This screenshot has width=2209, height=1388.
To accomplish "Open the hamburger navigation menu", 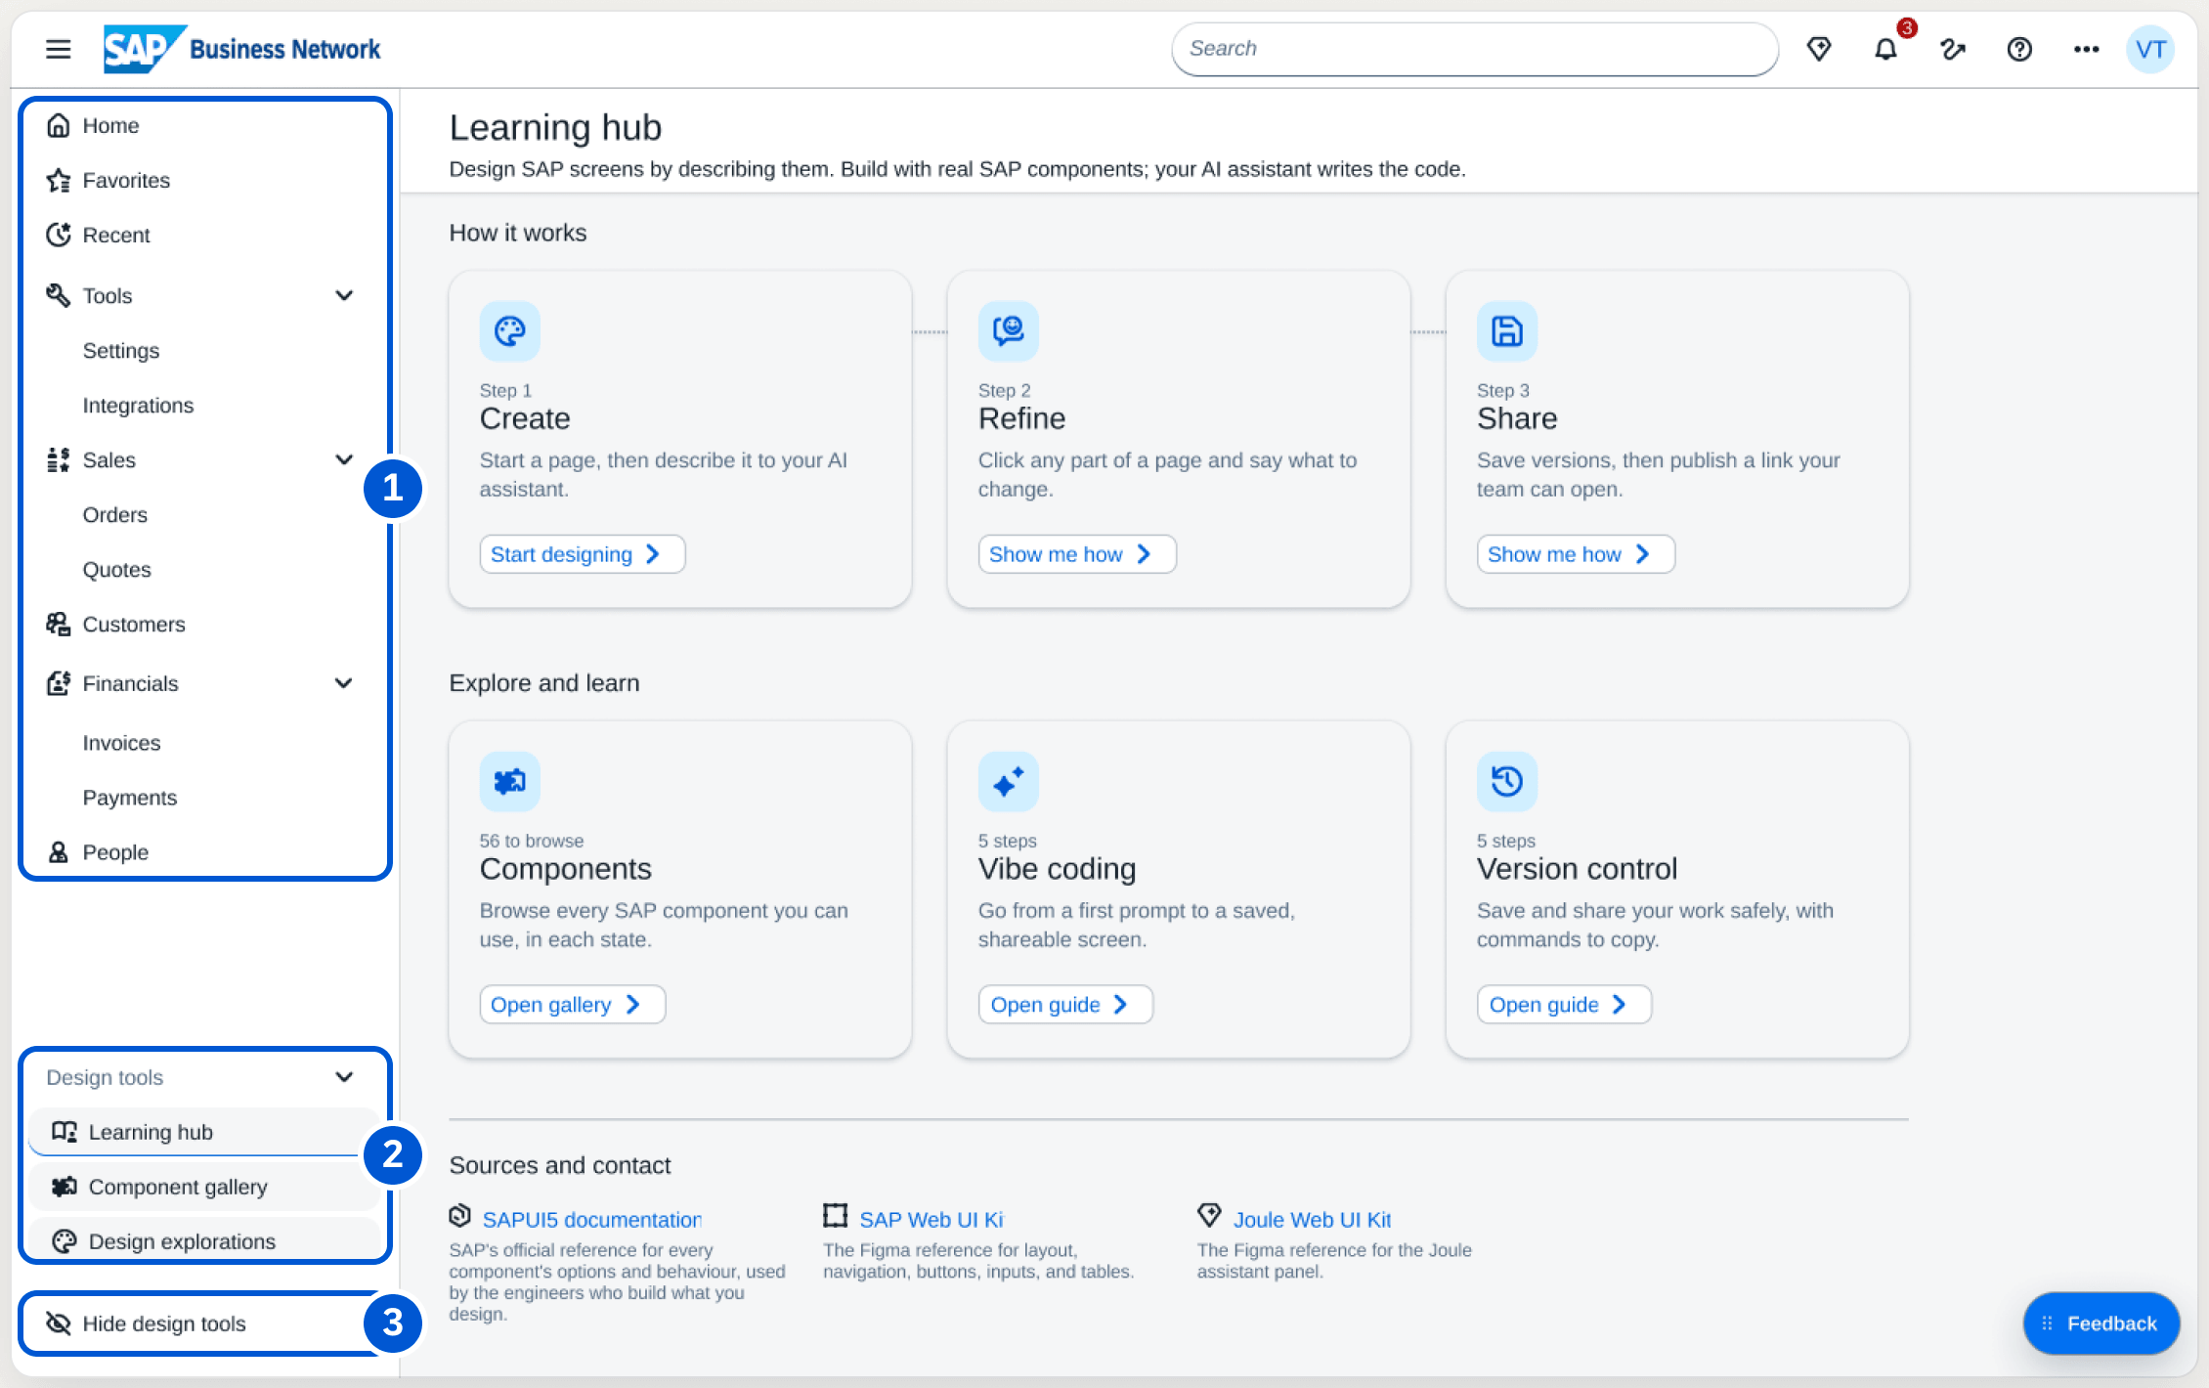I will coord(59,49).
